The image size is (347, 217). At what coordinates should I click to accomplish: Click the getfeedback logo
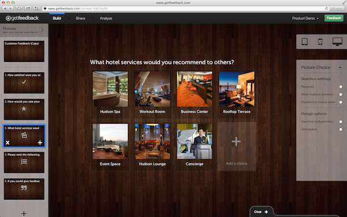(x=22, y=18)
